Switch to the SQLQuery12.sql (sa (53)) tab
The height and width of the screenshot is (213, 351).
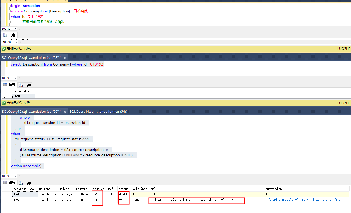tap(31, 58)
